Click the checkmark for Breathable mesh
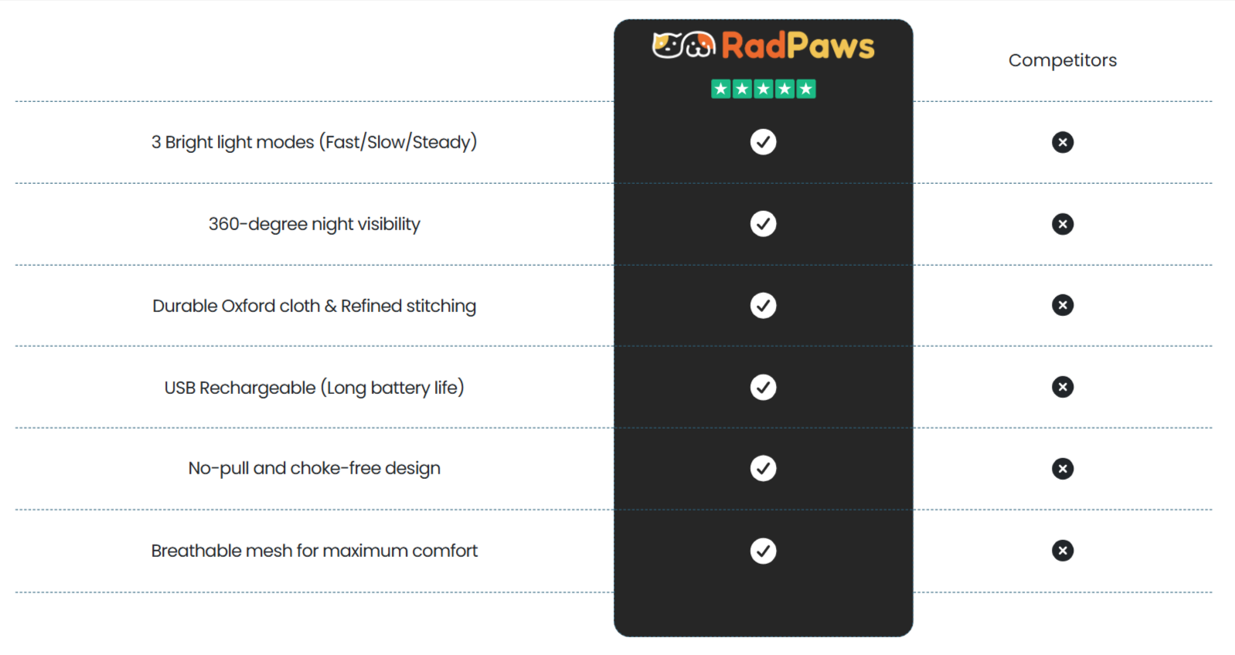 coord(763,551)
